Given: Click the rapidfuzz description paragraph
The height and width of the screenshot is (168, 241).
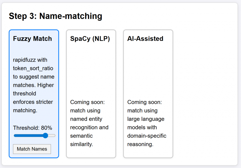Looking at the screenshot, I should click(33, 85).
